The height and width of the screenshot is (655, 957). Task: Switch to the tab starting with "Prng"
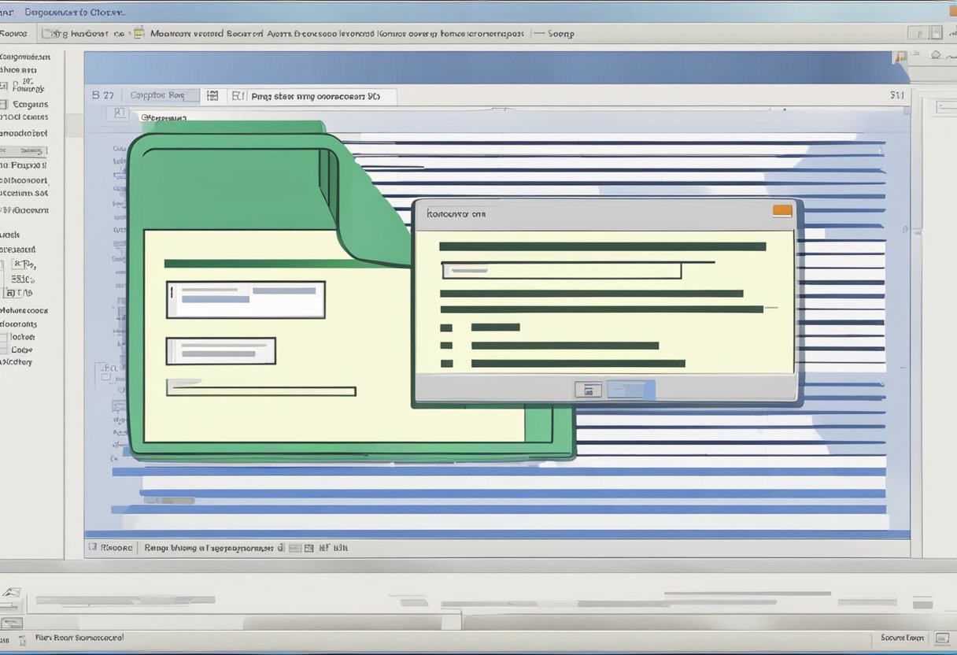tap(315, 96)
